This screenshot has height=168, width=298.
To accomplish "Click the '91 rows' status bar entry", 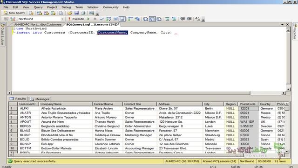I will (x=280, y=161).
